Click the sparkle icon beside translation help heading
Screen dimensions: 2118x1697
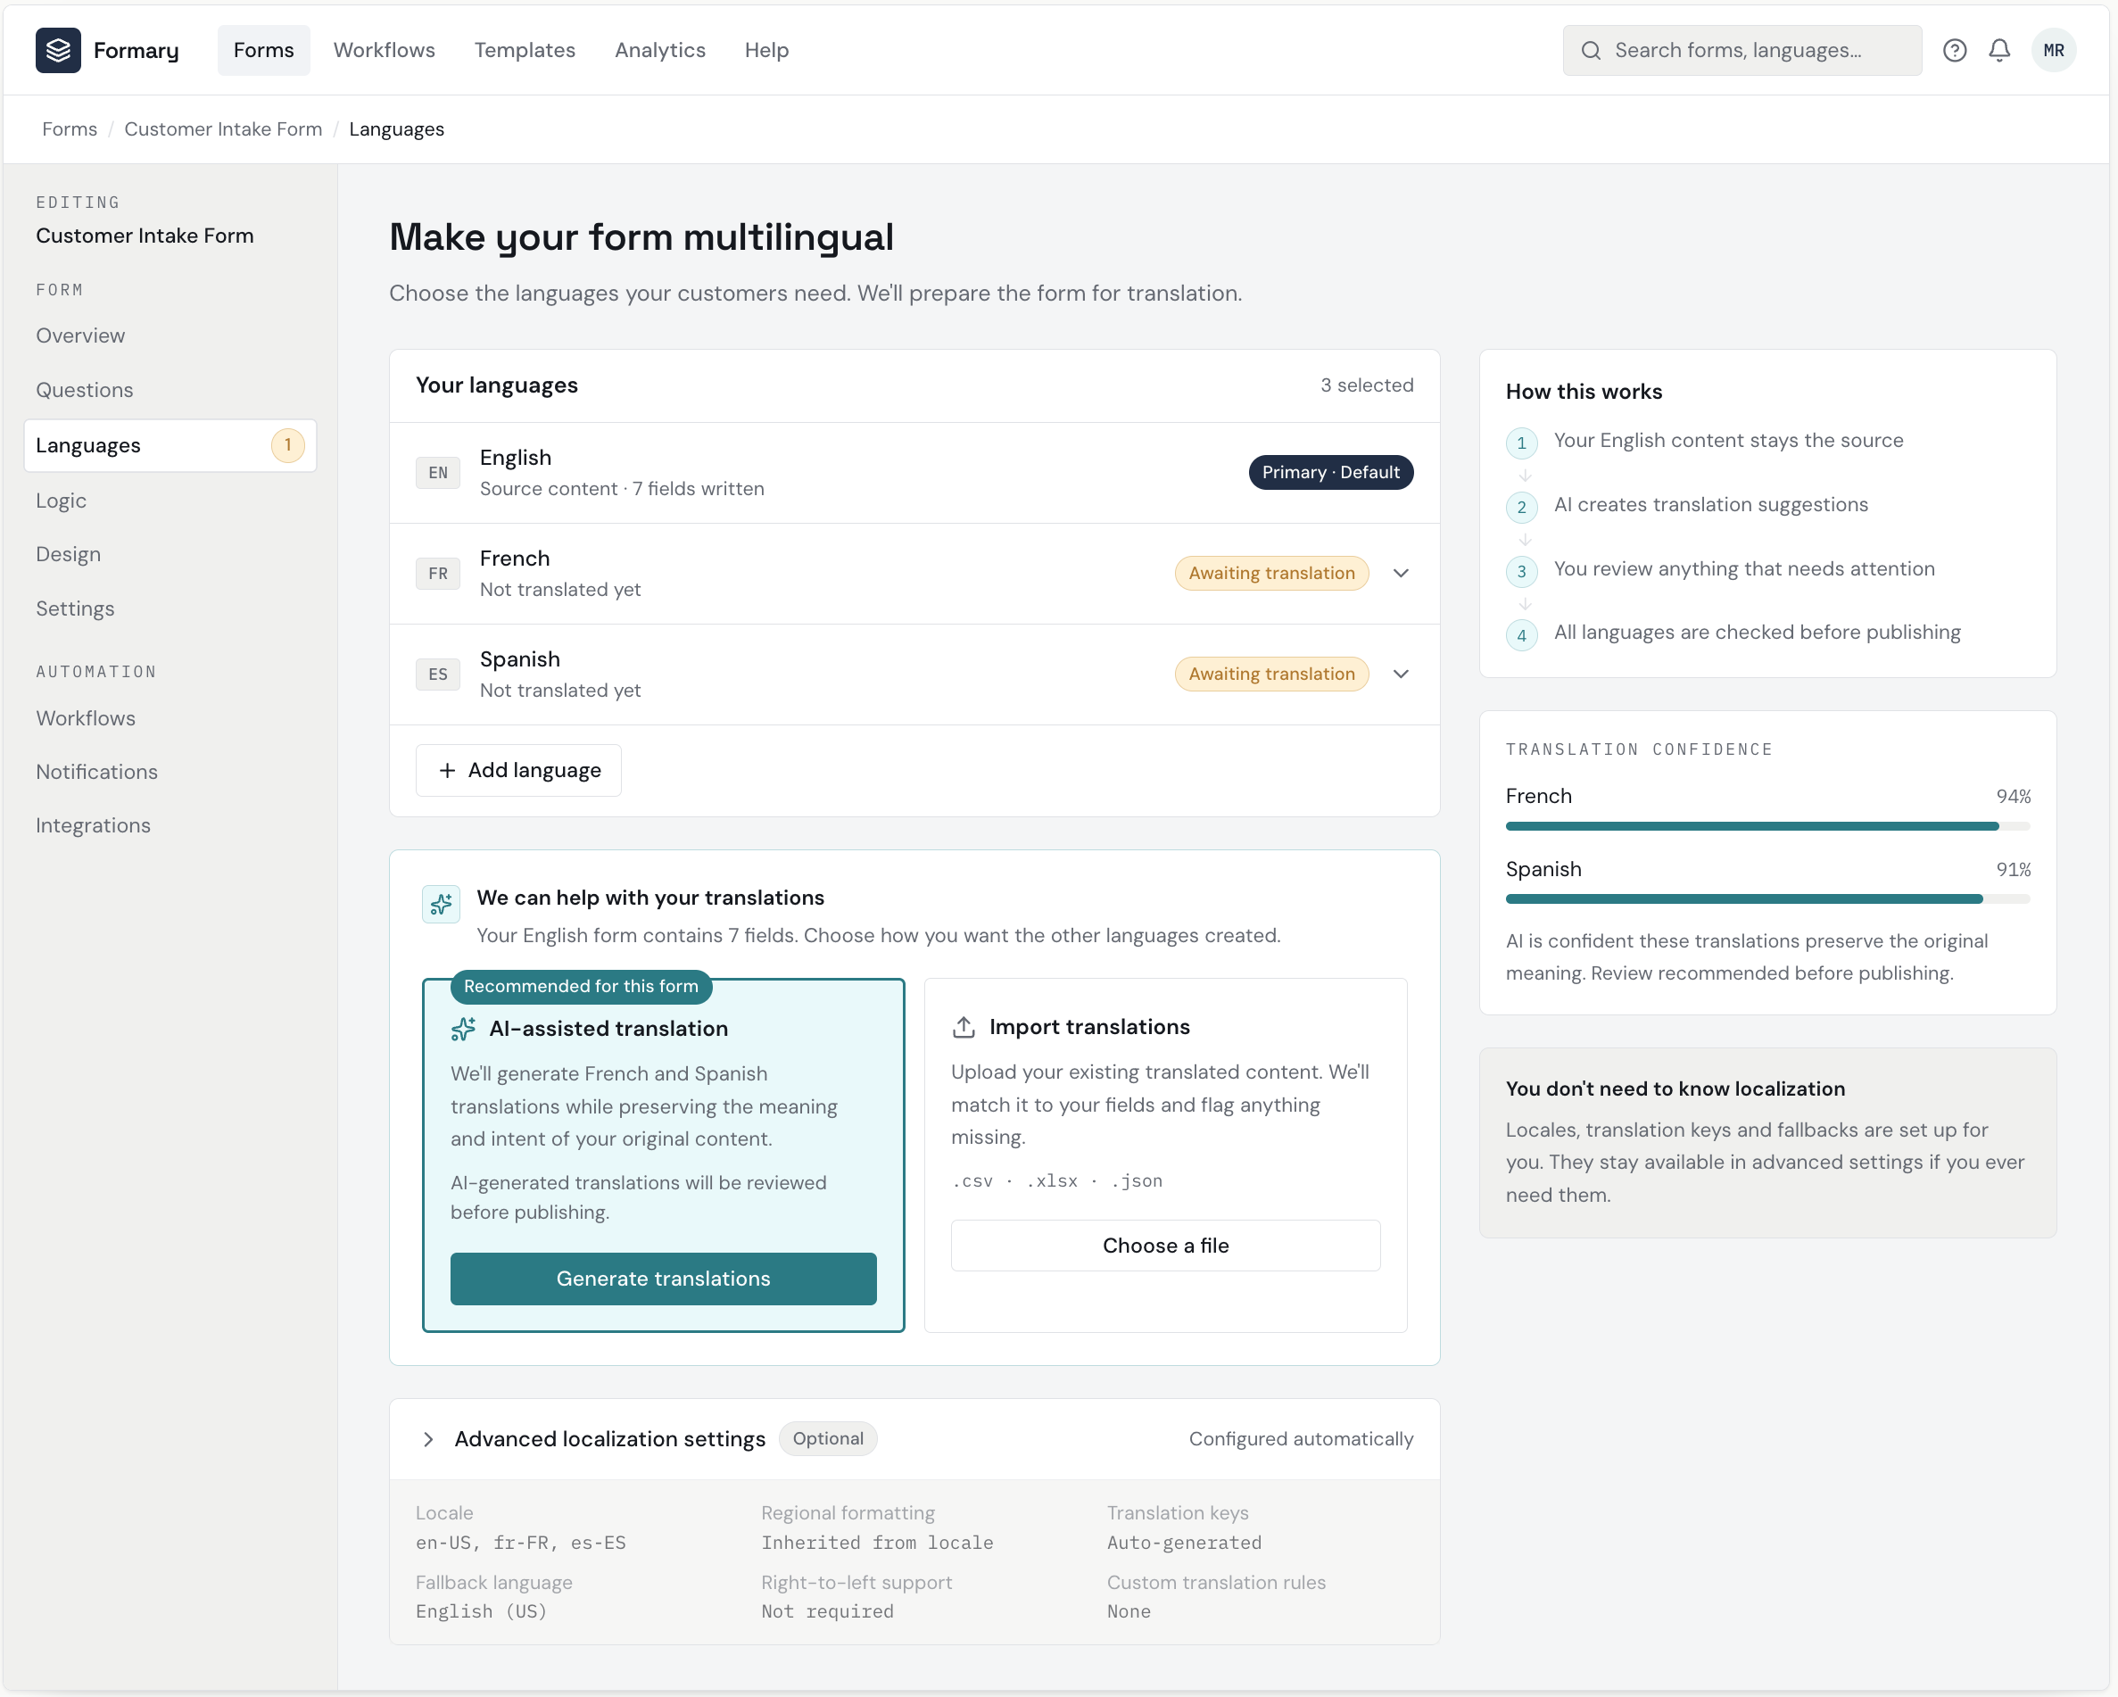(441, 904)
